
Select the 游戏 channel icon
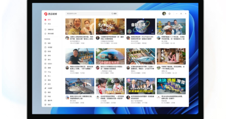pyautogui.click(x=45, y=55)
